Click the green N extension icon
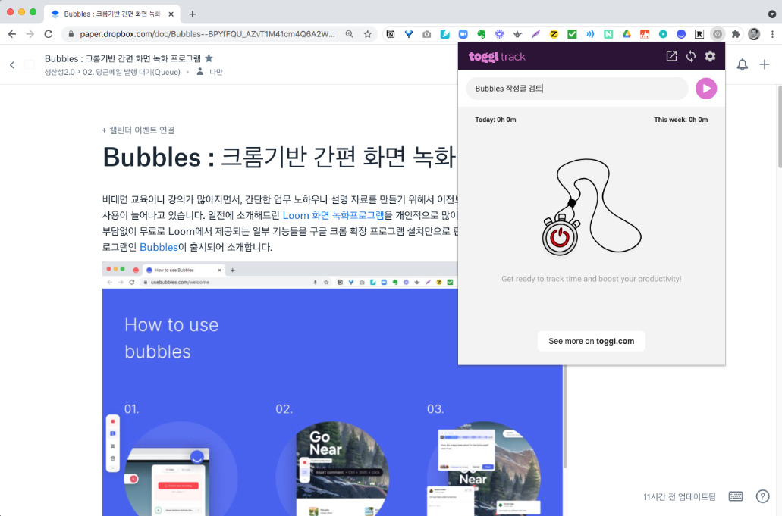The image size is (782, 516). (608, 34)
